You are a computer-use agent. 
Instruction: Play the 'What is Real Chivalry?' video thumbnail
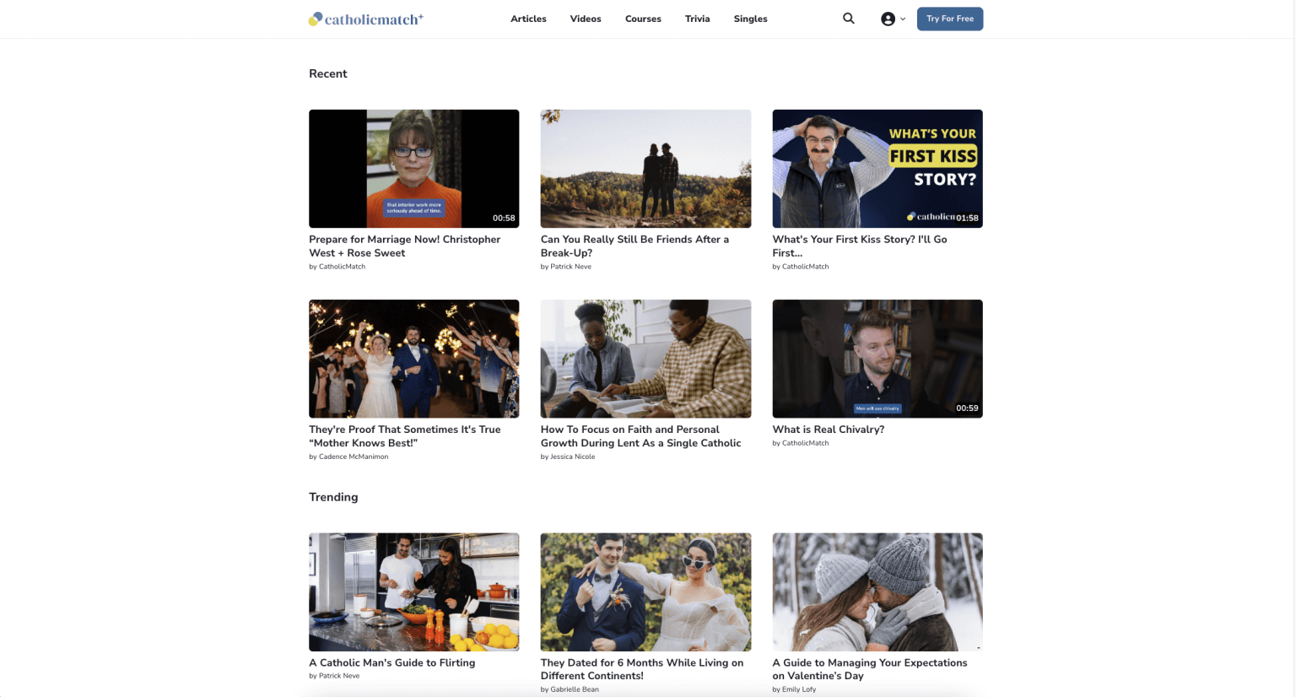click(x=877, y=358)
